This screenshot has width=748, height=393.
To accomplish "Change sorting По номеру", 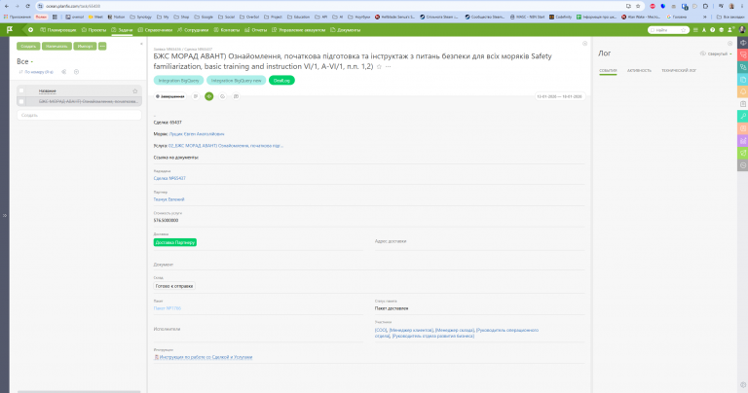I will tap(36, 72).
